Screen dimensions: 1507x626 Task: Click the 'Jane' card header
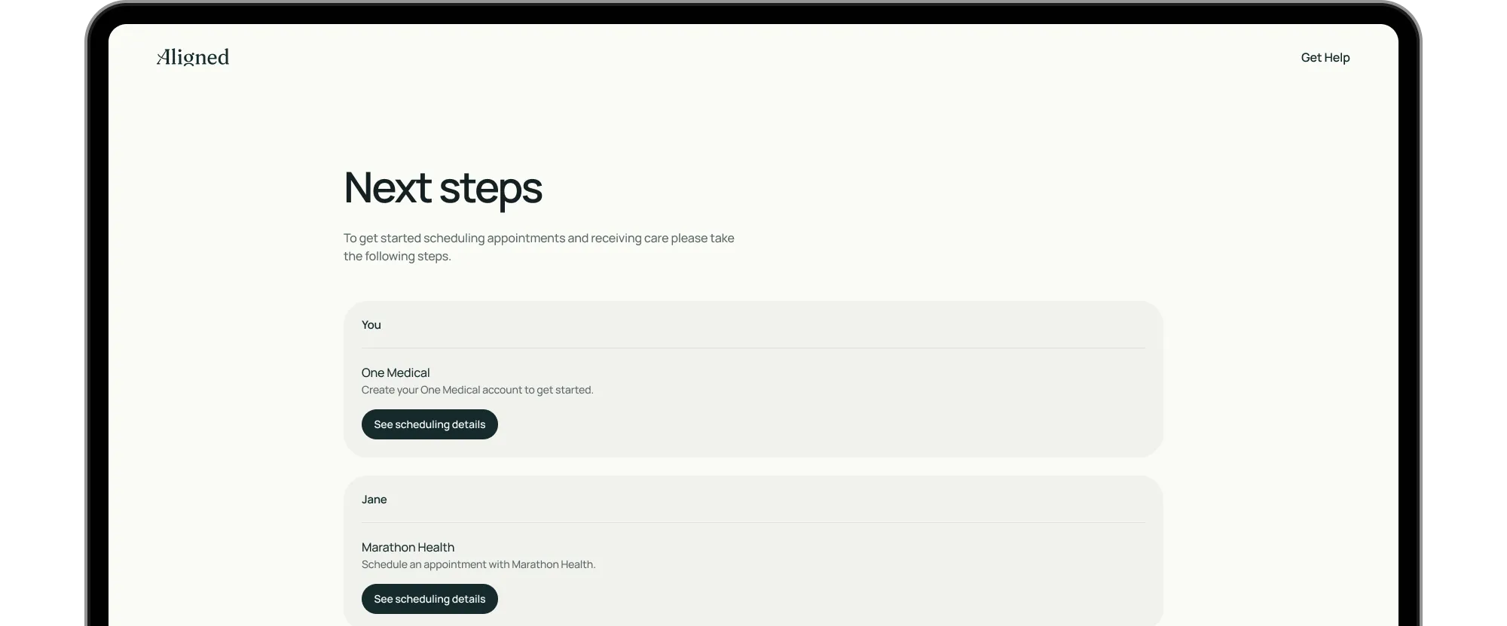(374, 500)
